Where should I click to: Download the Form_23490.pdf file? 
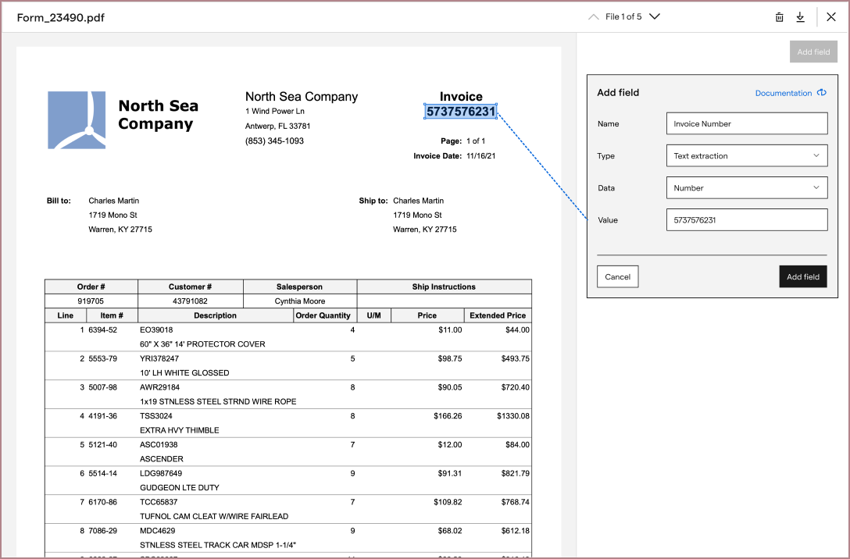coord(800,17)
